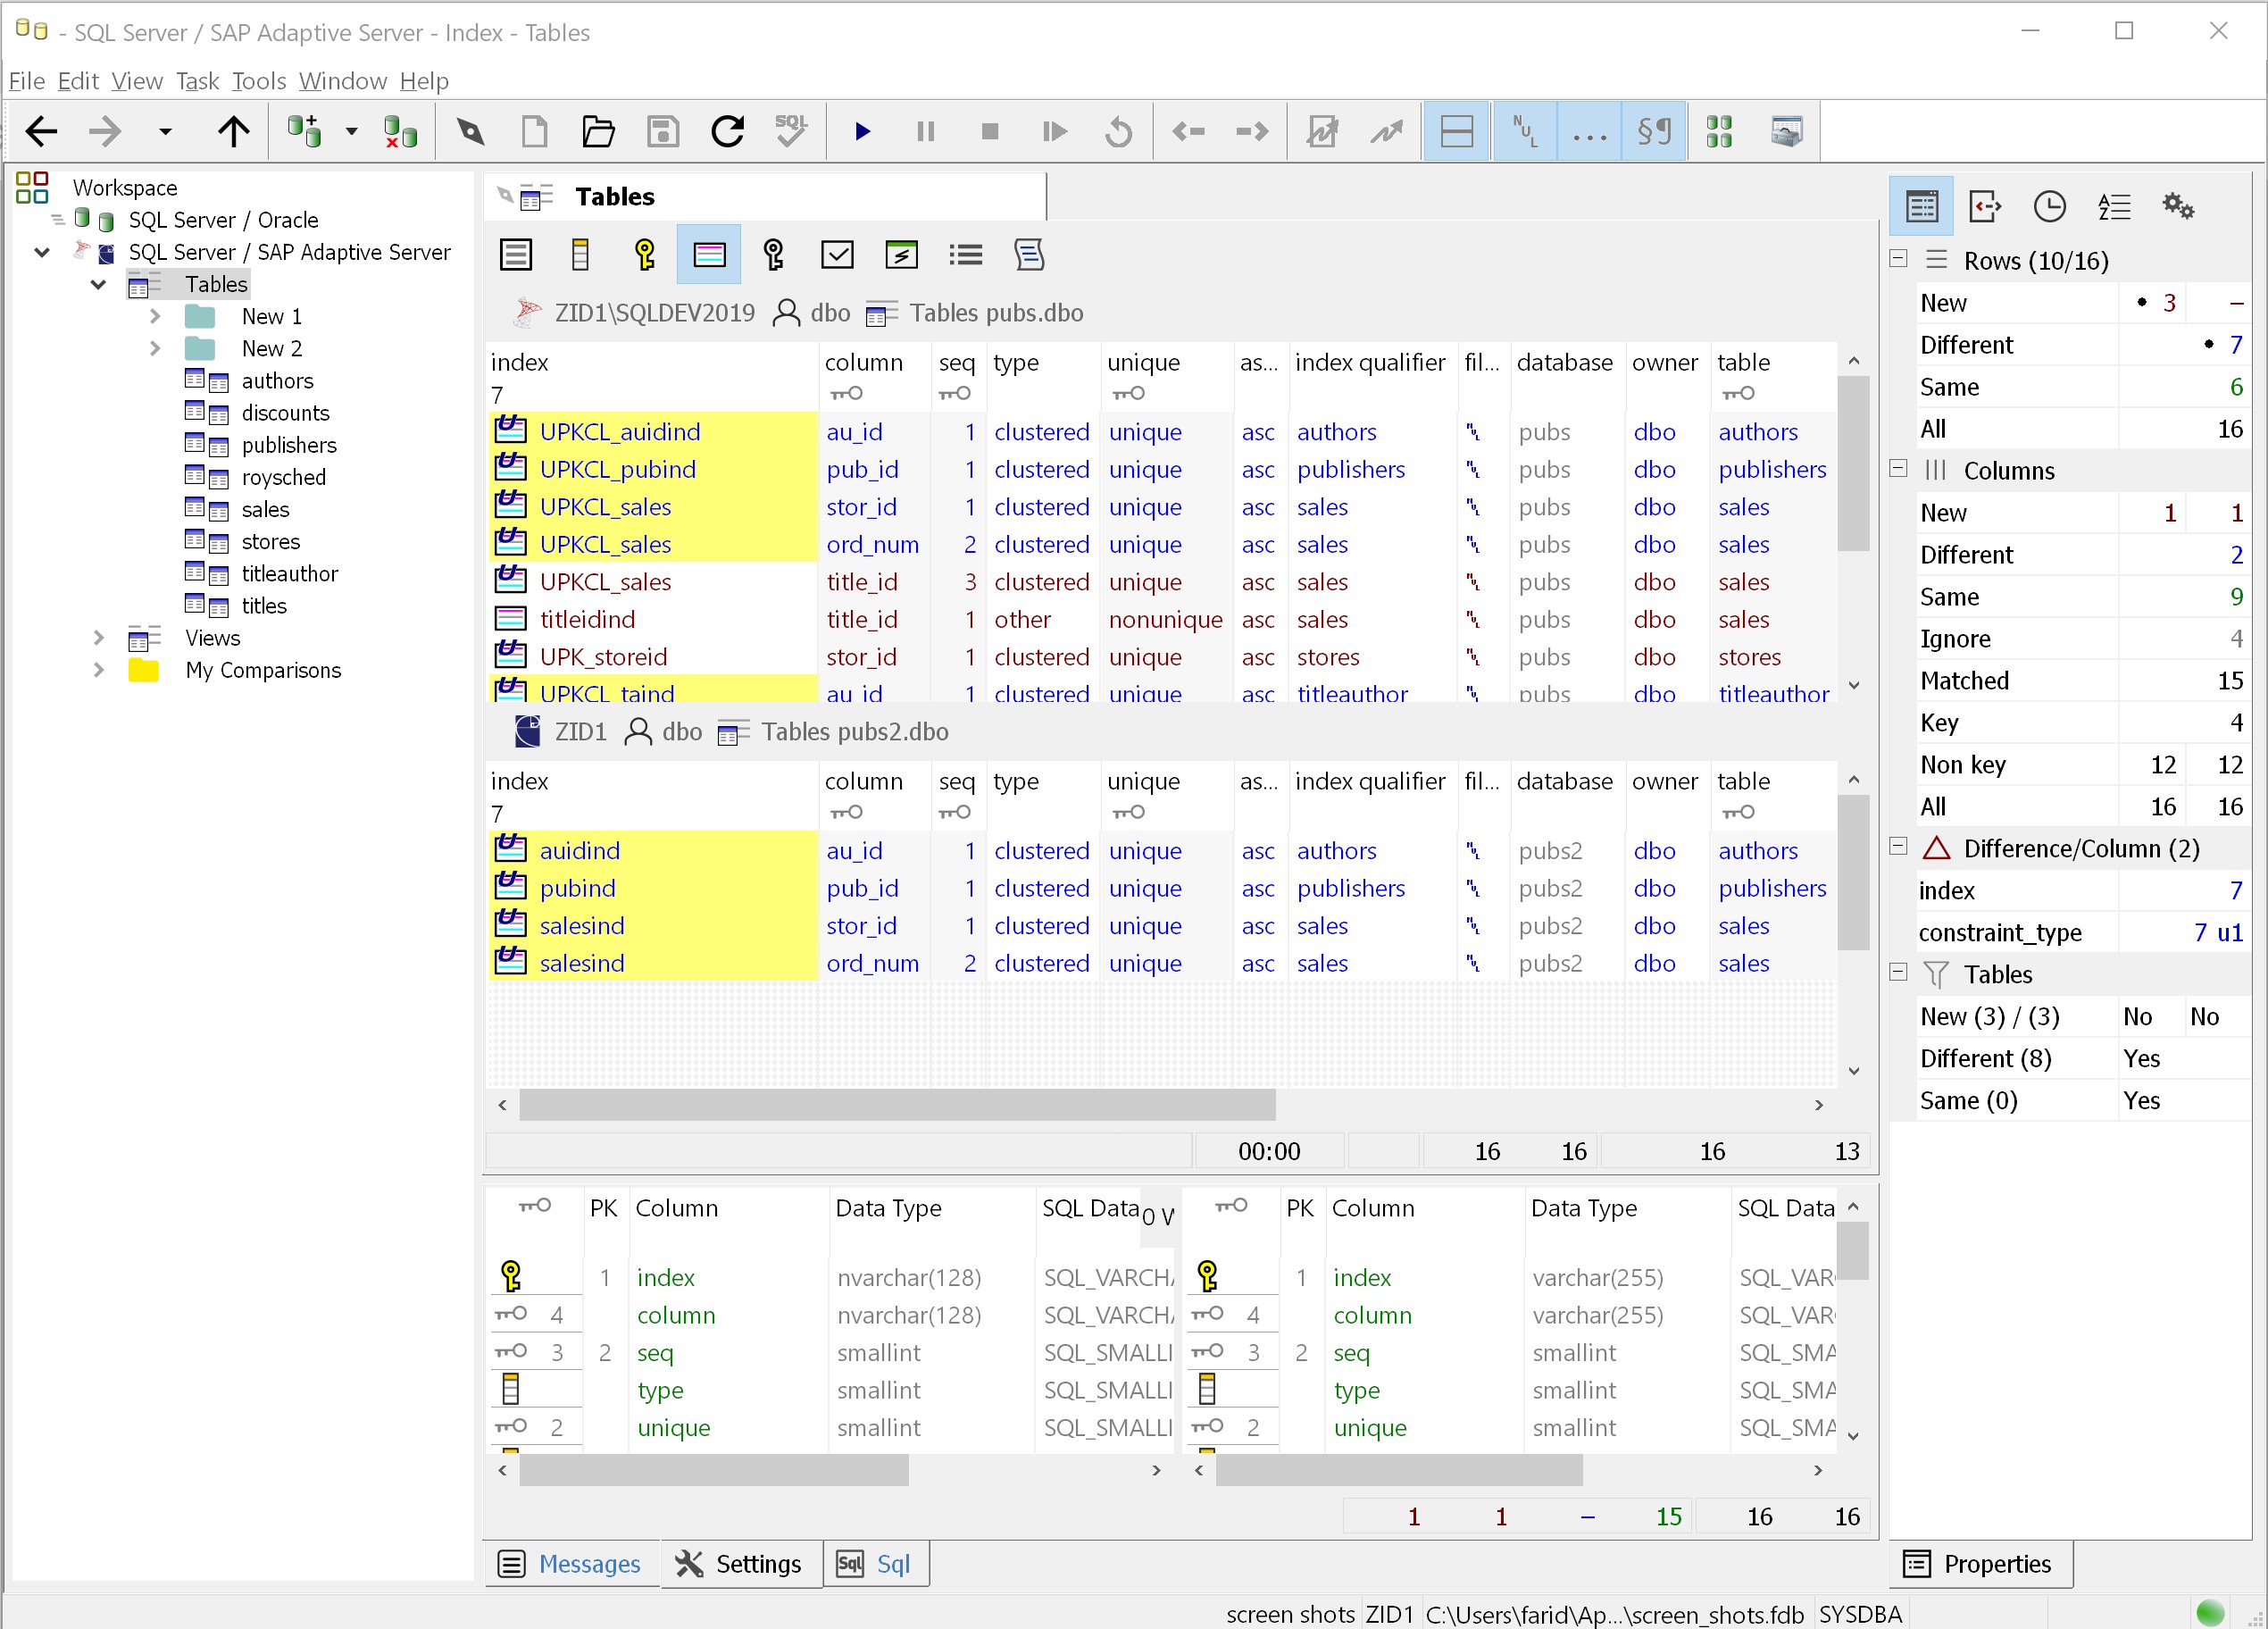The height and width of the screenshot is (1629, 2268).
Task: Expand the New 1 folder
Action: click(155, 317)
